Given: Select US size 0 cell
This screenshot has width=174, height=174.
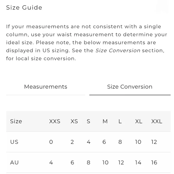Looking at the screenshot, I should (x=51, y=142).
